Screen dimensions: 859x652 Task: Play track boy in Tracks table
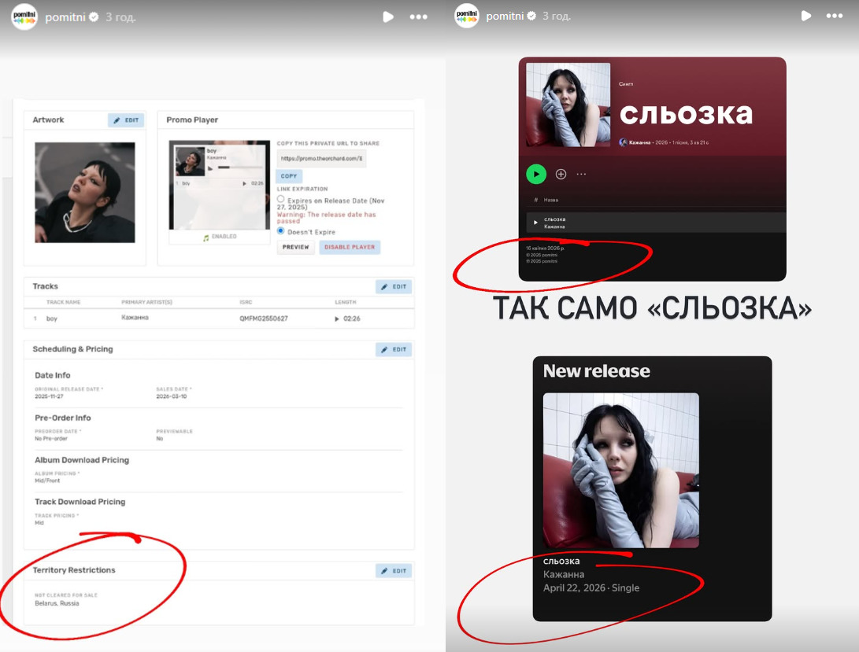(337, 319)
